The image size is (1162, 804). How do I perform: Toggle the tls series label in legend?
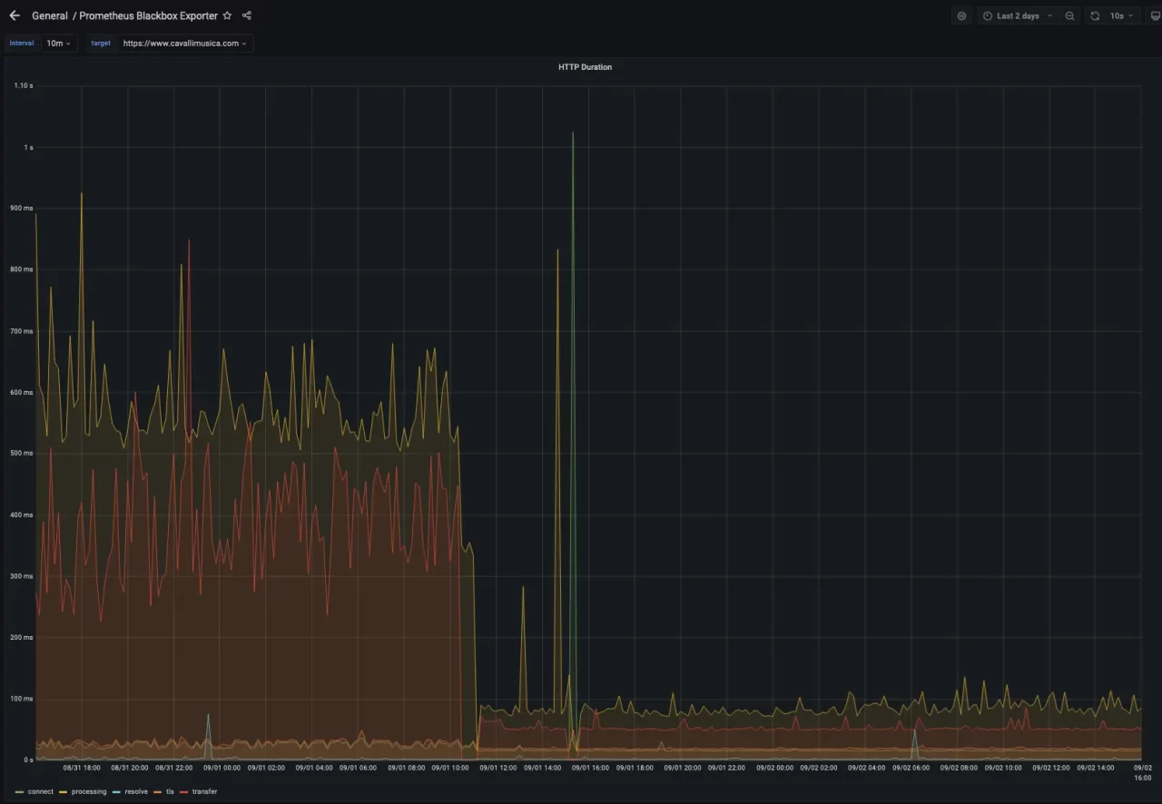170,791
